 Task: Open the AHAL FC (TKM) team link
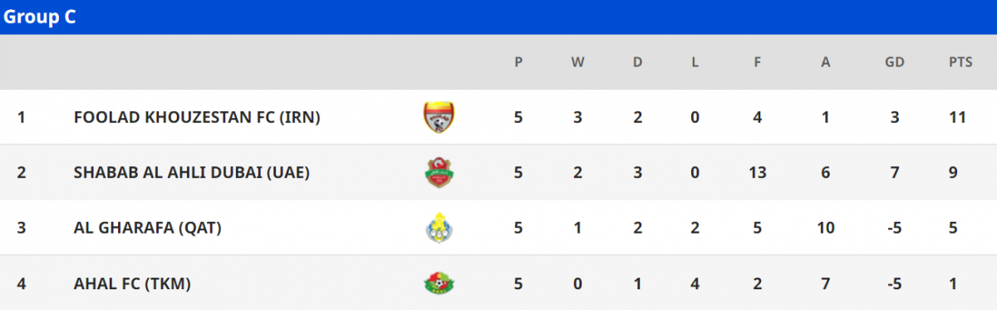tap(133, 283)
